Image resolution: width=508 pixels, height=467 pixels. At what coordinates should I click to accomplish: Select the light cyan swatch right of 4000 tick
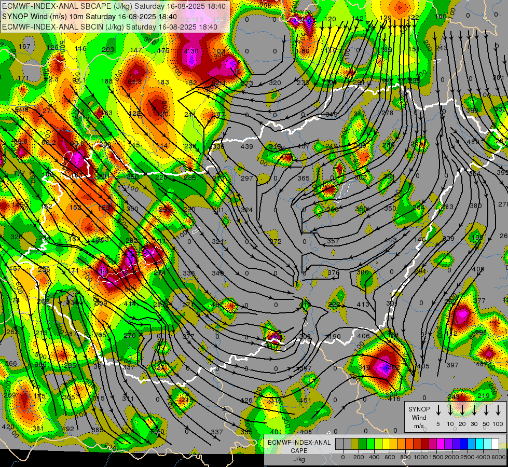(488, 444)
